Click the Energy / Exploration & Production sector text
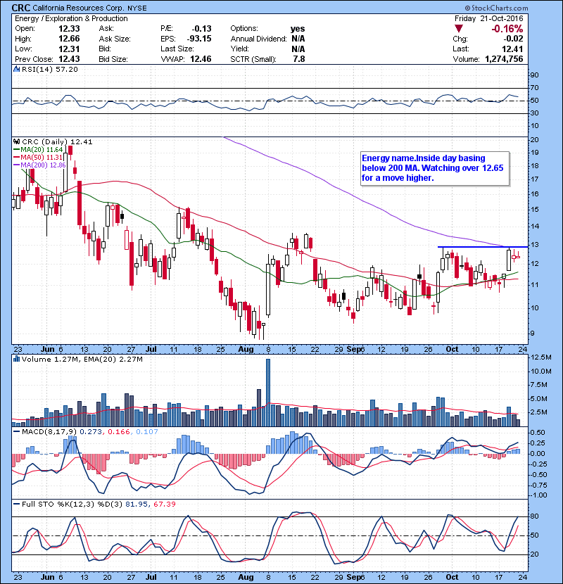Image resolution: width=563 pixels, height=584 pixels. 71,18
